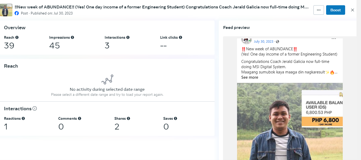Click the Shares info icon
This screenshot has width=361, height=160.
tap(128, 119)
